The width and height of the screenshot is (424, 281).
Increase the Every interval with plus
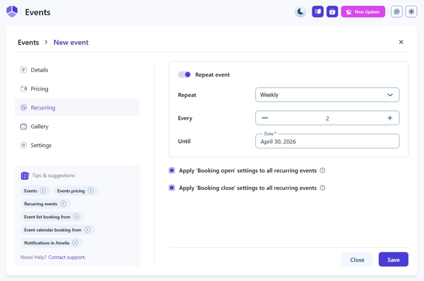point(390,118)
